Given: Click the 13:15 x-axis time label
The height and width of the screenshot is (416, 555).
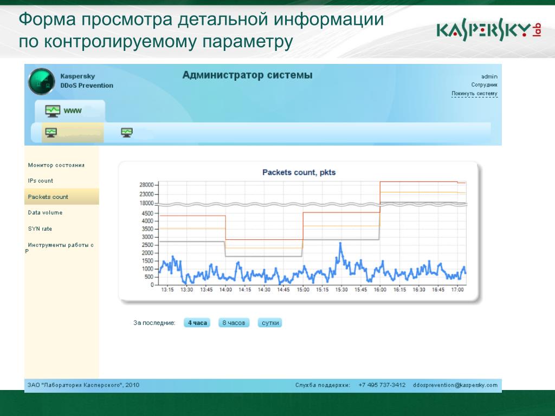Looking at the screenshot, I should (x=167, y=290).
